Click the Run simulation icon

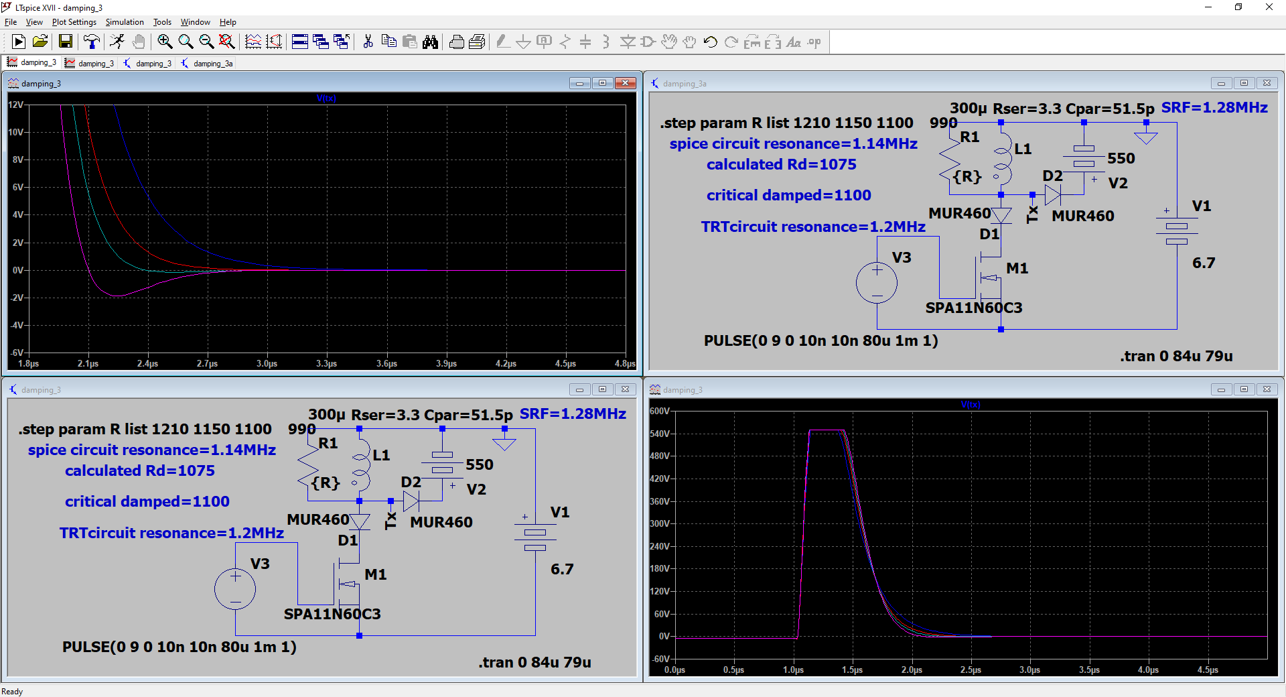pyautogui.click(x=19, y=42)
